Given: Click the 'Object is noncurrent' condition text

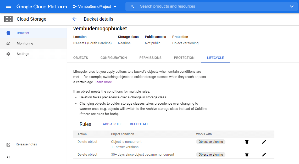Looking at the screenshot, I should coord(126,142).
